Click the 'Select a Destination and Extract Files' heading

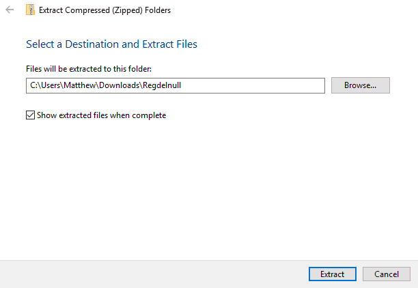click(111, 44)
